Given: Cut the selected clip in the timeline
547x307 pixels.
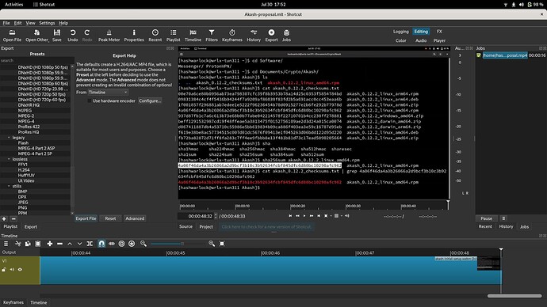Looking at the screenshot, I should pos(17,244).
